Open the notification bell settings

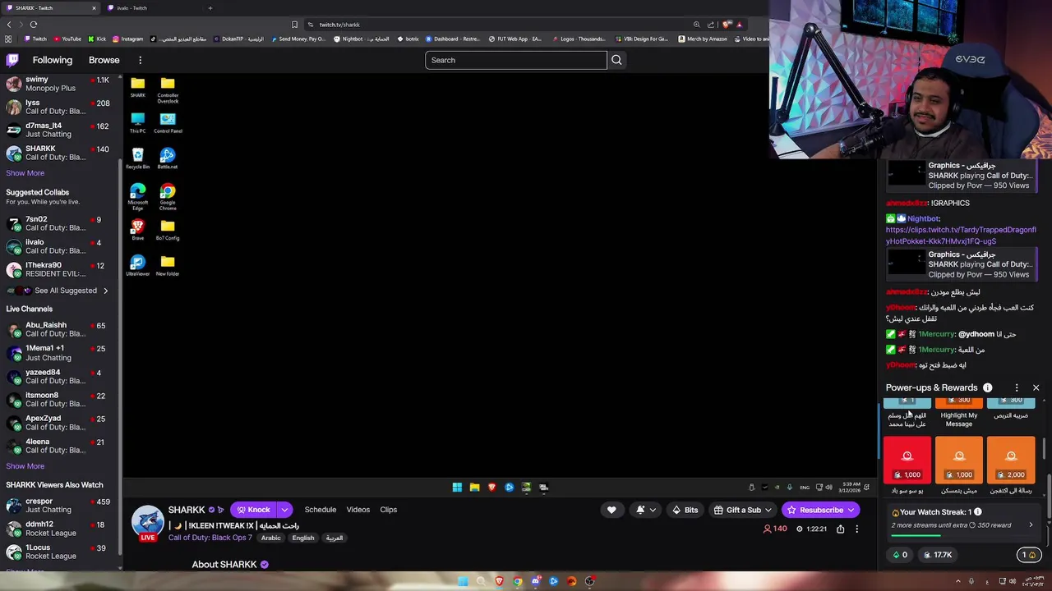[x=646, y=510]
